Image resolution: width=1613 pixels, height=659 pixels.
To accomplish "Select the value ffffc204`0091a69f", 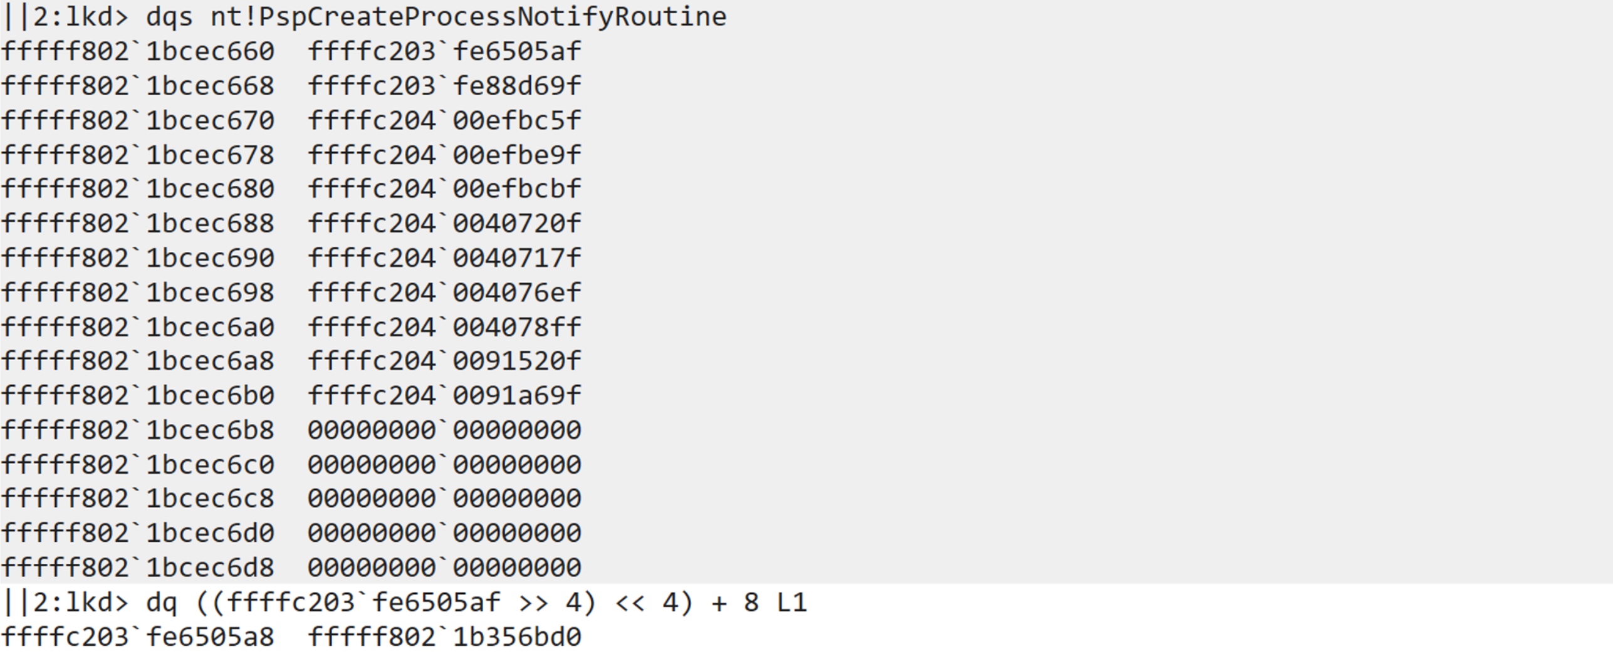I will 444,395.
